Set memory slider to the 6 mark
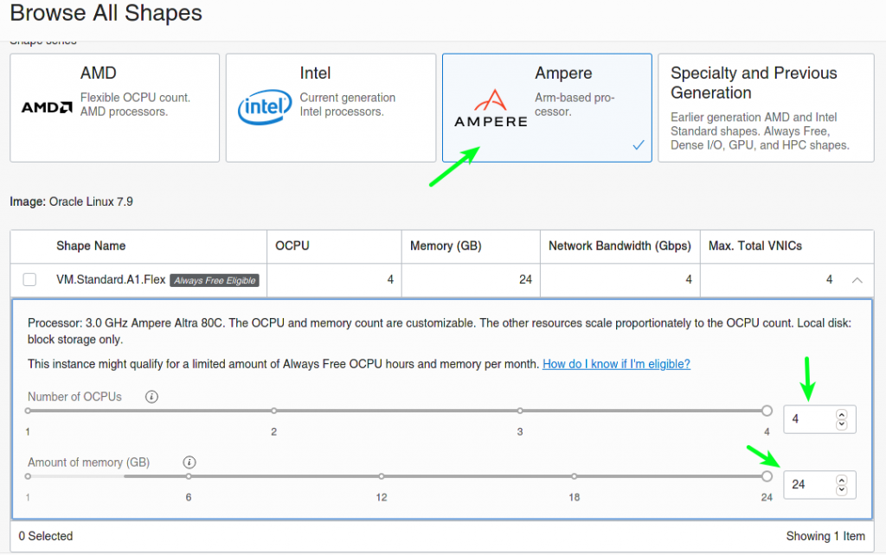The image size is (886, 555). (x=189, y=476)
